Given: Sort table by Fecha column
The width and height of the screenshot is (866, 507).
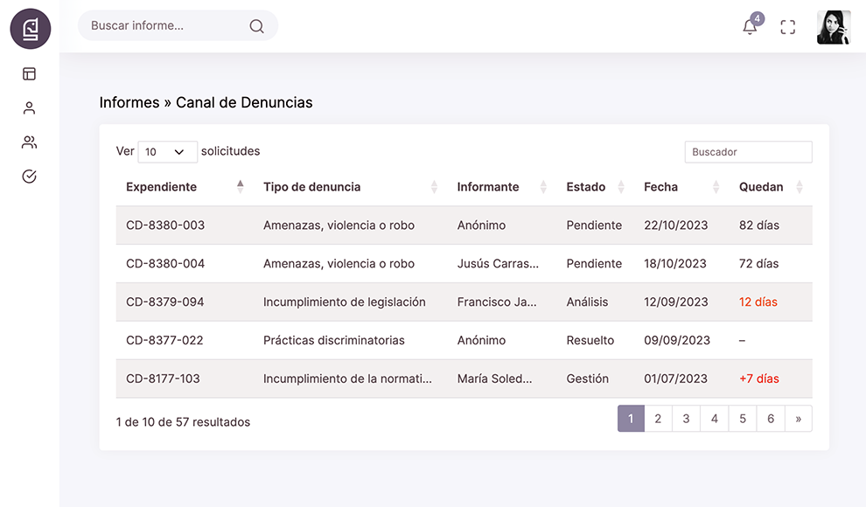Looking at the screenshot, I should pos(660,187).
